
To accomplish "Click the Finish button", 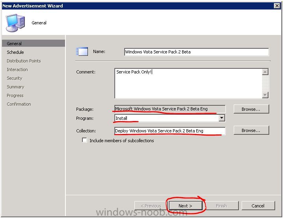I will coord(222,205).
